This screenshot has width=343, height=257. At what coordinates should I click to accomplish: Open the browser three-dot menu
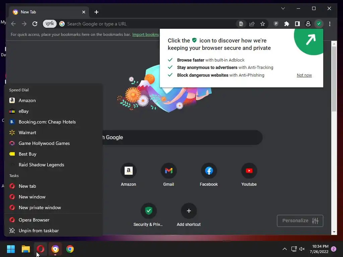(x=330, y=24)
